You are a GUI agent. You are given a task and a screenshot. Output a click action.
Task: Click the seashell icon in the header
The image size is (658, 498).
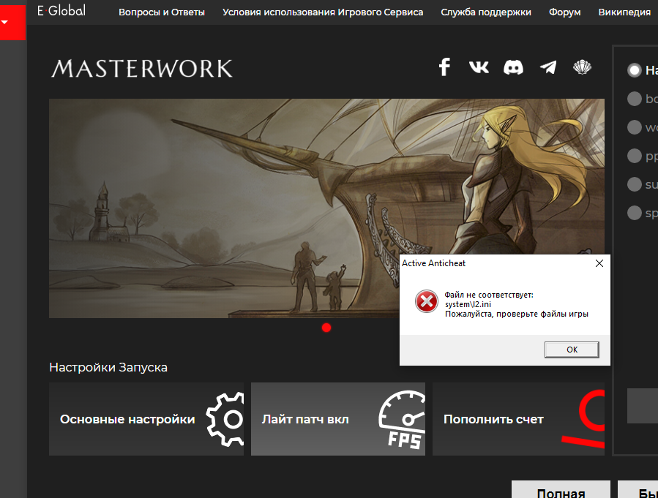click(x=582, y=68)
